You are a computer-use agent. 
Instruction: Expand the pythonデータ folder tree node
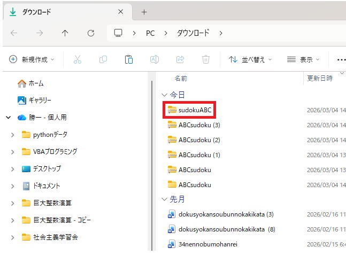point(12,135)
